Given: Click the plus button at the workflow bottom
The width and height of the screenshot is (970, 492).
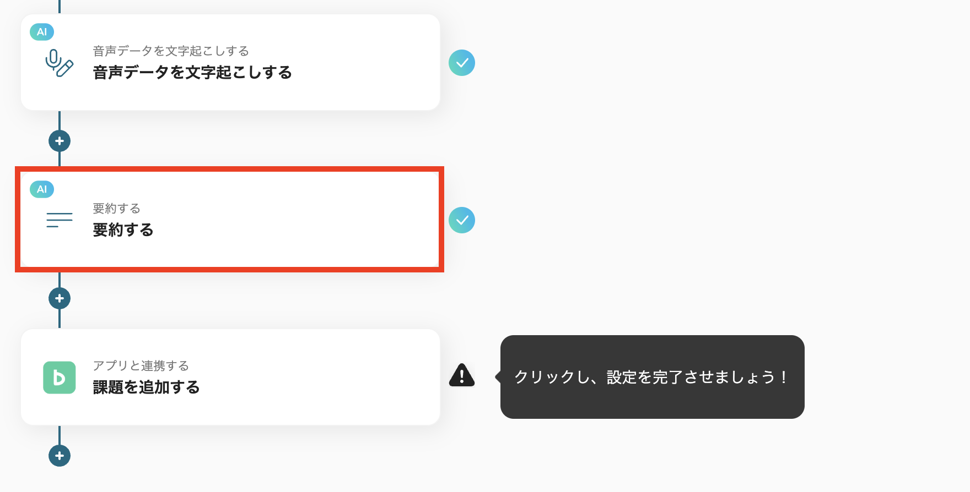Looking at the screenshot, I should pyautogui.click(x=59, y=455).
